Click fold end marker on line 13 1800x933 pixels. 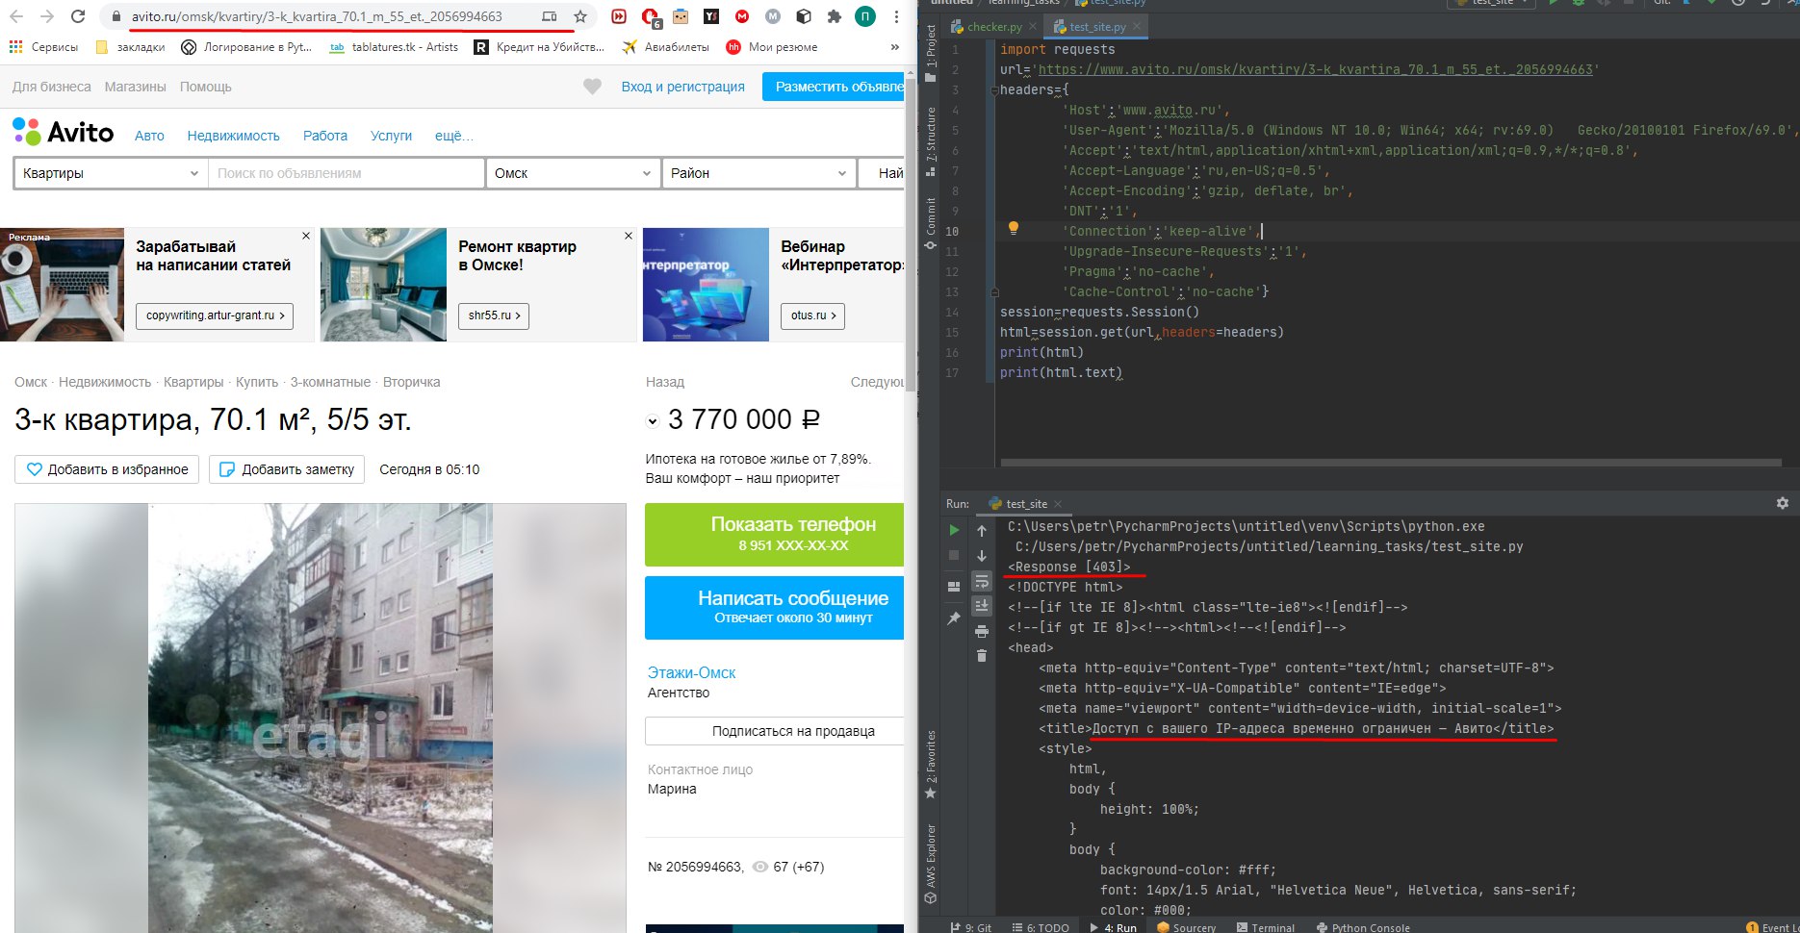[x=994, y=292]
